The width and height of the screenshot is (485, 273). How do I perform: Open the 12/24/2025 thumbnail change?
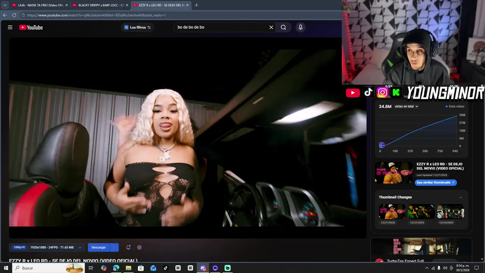point(451,212)
